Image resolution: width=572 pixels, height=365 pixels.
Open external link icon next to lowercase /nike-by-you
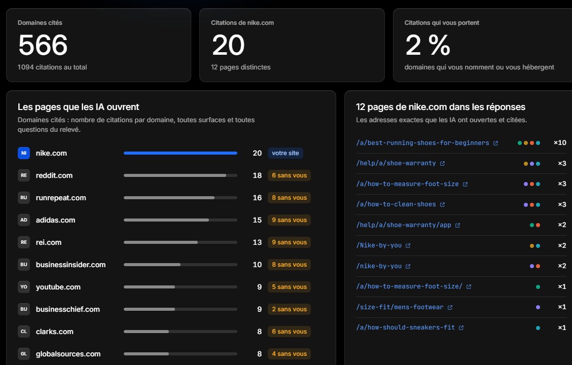(408, 267)
